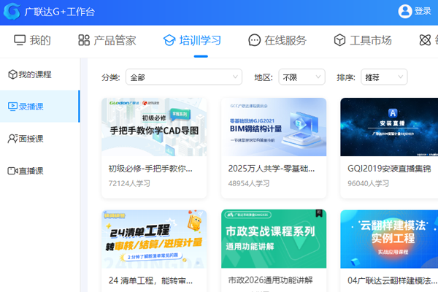Click the 48954人学习 text

point(249,183)
